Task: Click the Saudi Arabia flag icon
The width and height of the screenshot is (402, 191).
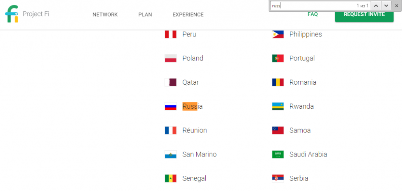Action: pyautogui.click(x=278, y=155)
